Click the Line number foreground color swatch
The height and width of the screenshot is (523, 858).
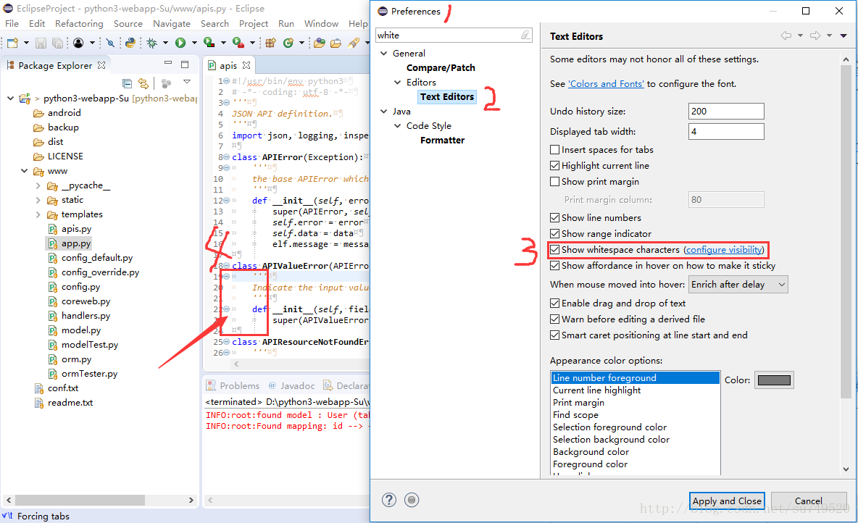[x=774, y=380]
